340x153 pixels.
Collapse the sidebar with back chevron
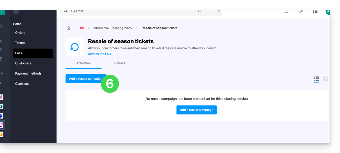coord(16,11)
